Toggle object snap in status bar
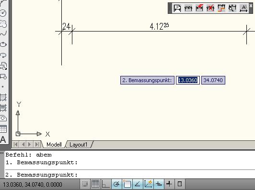Image resolution: width=255 pixels, height=190 pixels. 127,184
